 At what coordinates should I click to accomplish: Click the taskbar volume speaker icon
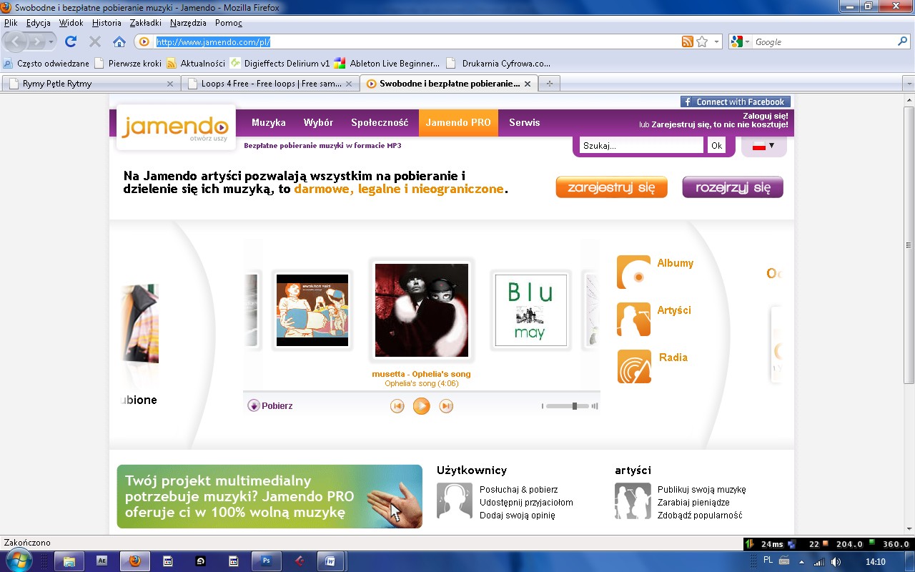tap(836, 561)
